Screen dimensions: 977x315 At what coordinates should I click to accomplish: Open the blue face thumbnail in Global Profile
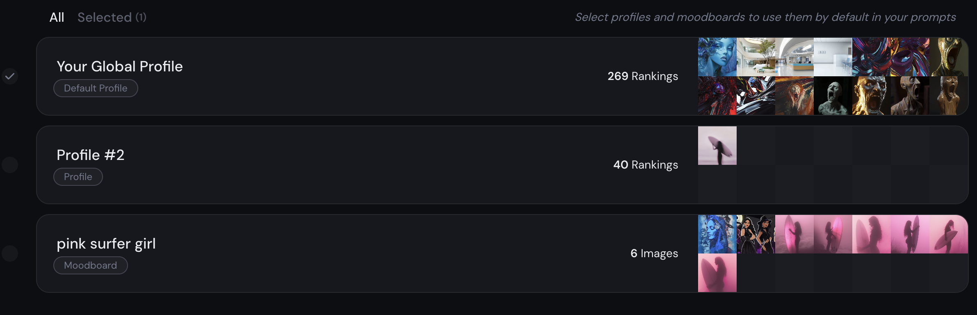[x=717, y=57]
